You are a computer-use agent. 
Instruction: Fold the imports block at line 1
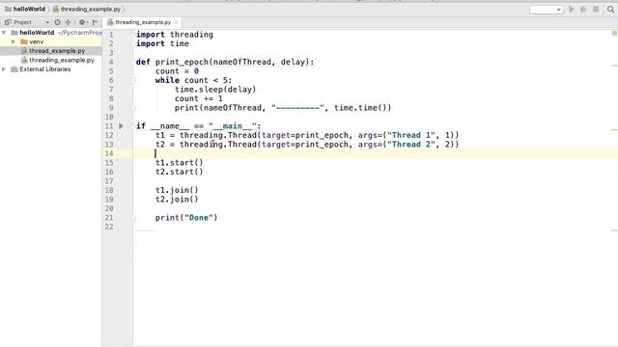[133, 35]
